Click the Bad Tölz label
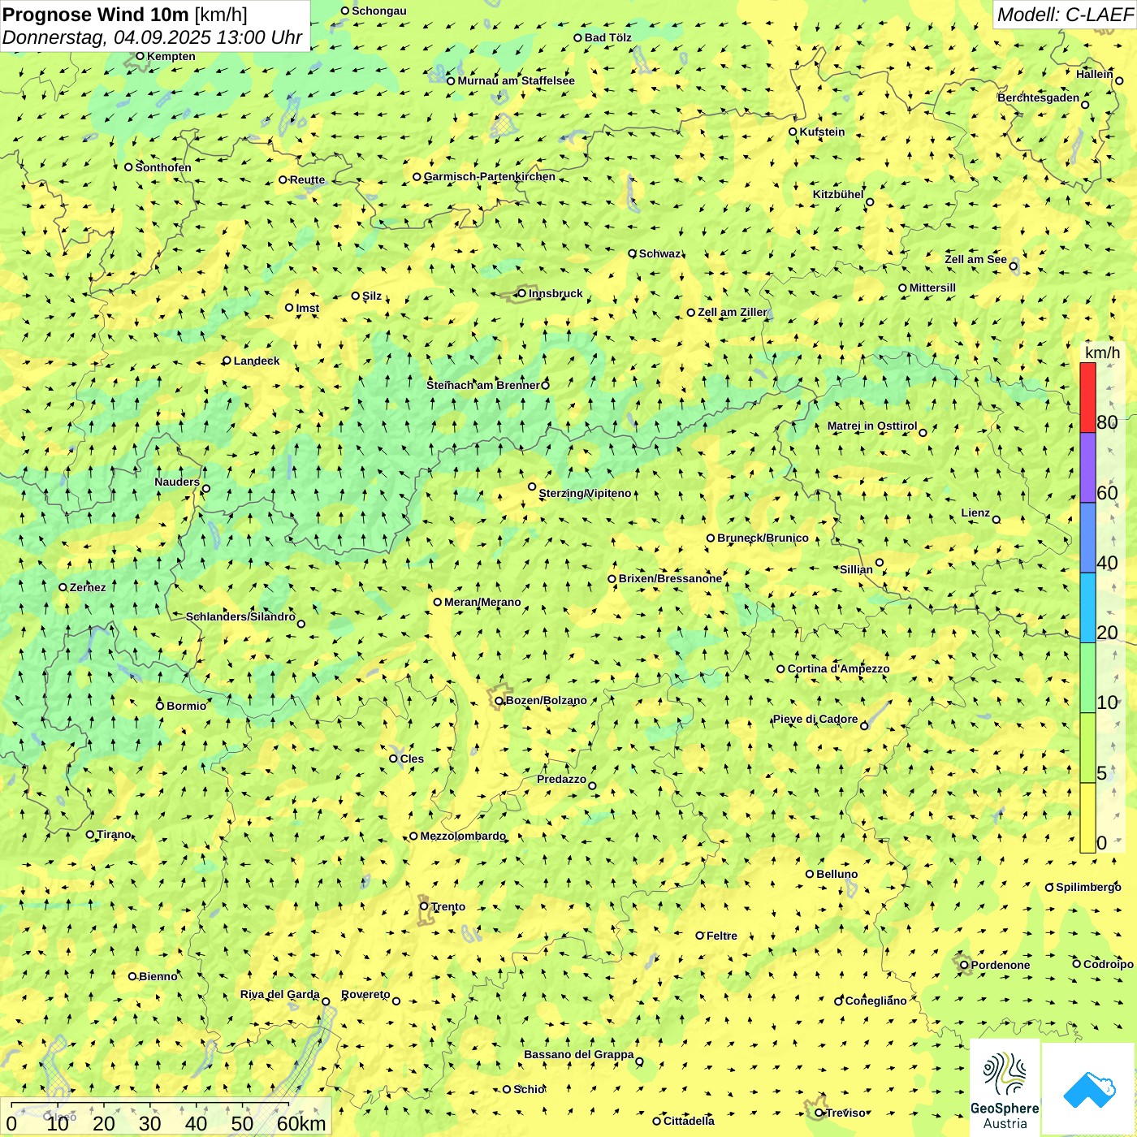1137x1137 pixels. tap(607, 37)
